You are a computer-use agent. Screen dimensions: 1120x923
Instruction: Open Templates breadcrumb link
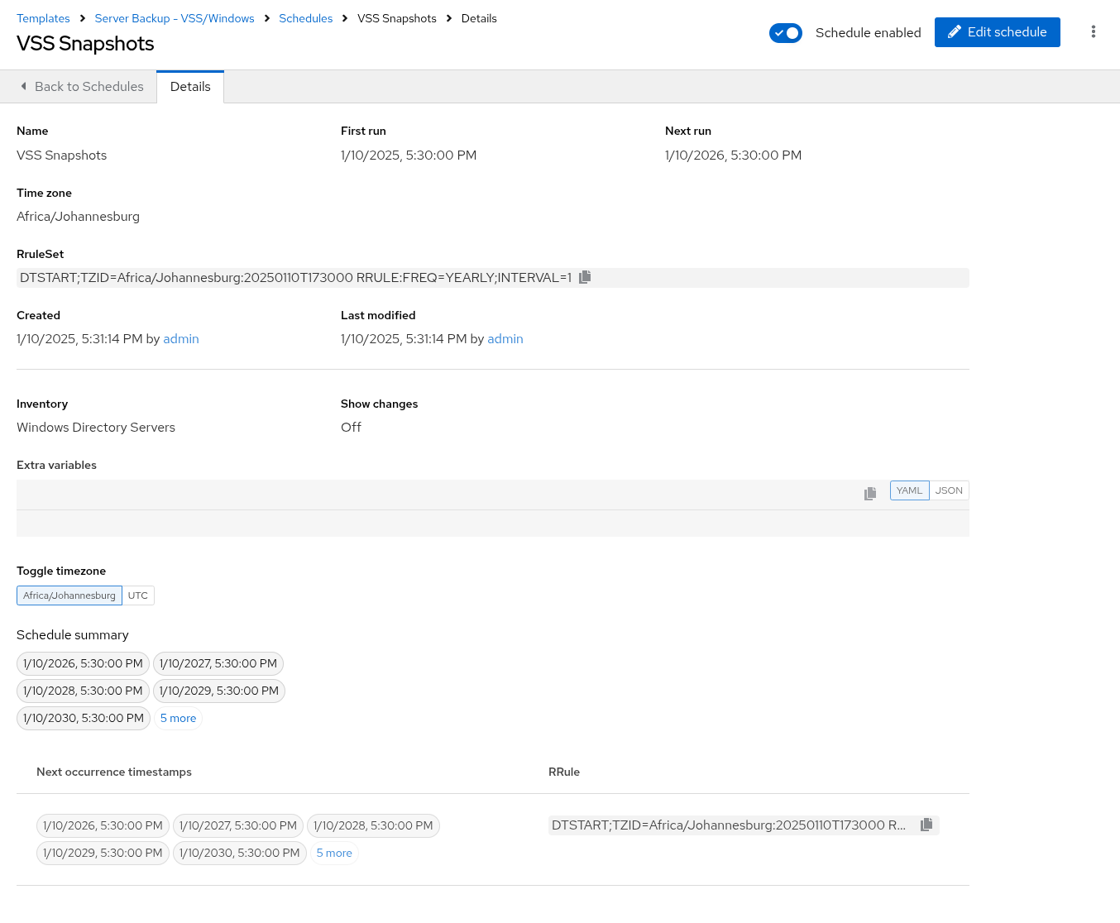[x=43, y=18]
